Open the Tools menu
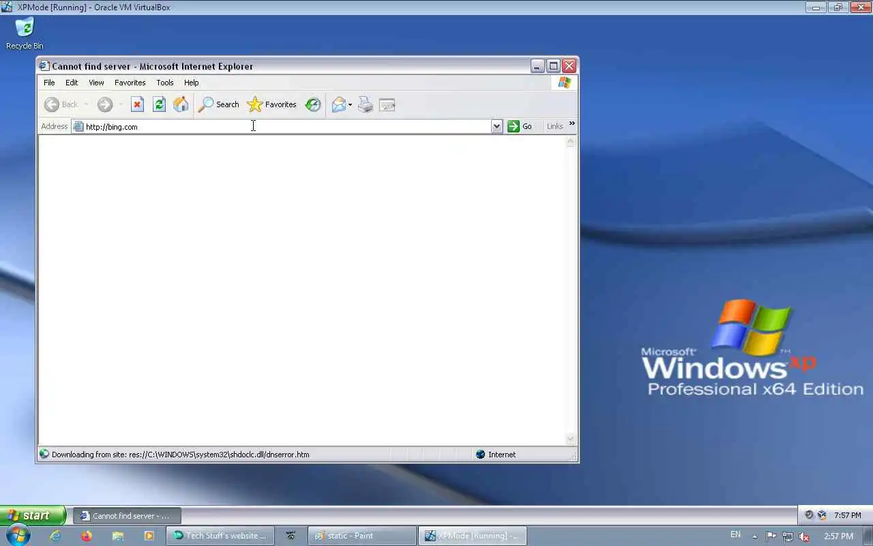The width and height of the screenshot is (873, 546). pyautogui.click(x=165, y=83)
